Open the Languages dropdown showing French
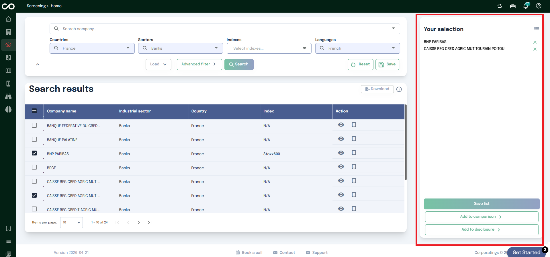The image size is (550, 257). pos(358,48)
